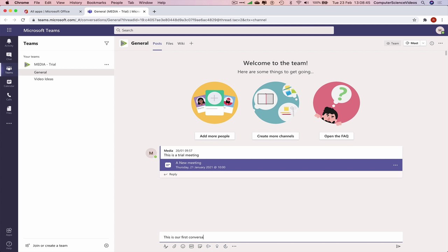Click the Create more channels button

[x=275, y=136]
